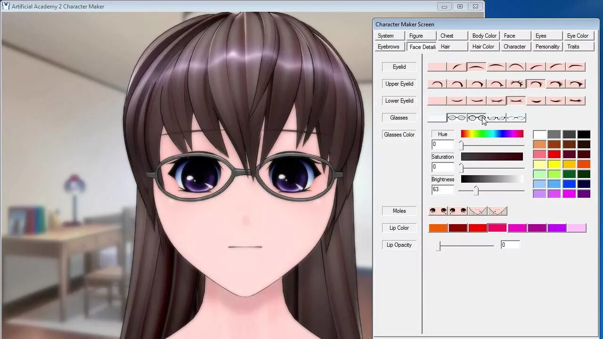Image resolution: width=603 pixels, height=339 pixels.
Task: Click the Lip Opacity value field
Action: [510, 245]
